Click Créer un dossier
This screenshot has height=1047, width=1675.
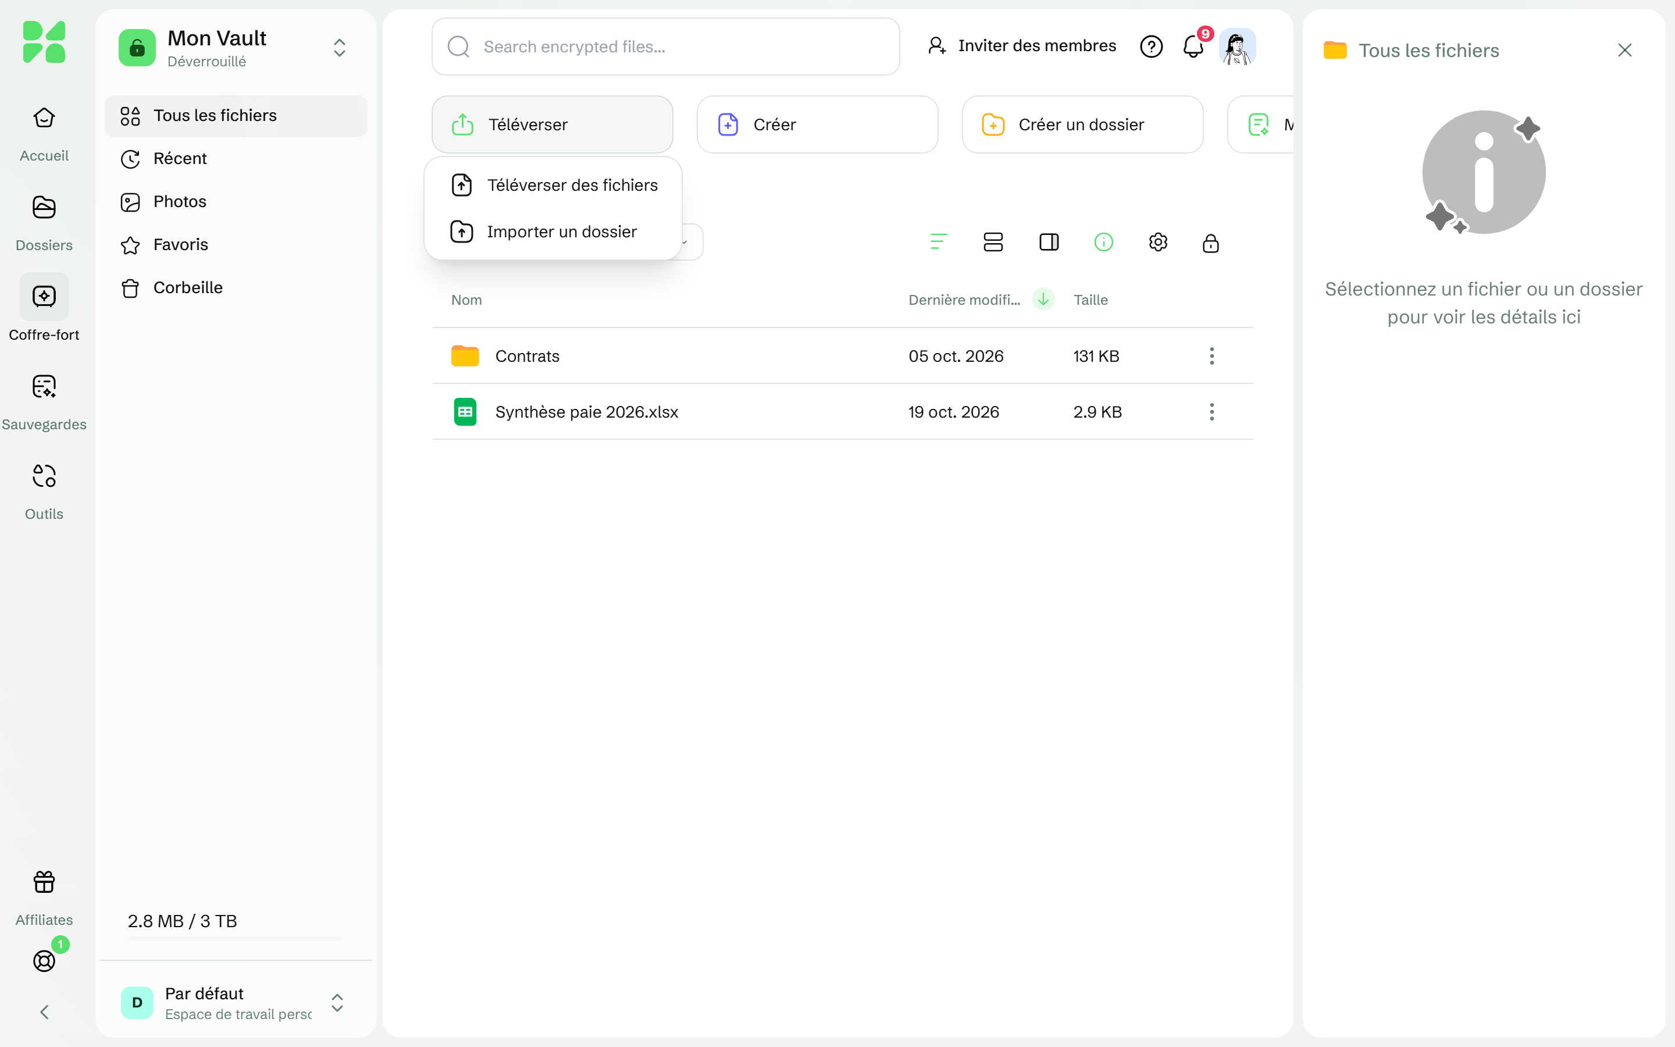click(1082, 124)
